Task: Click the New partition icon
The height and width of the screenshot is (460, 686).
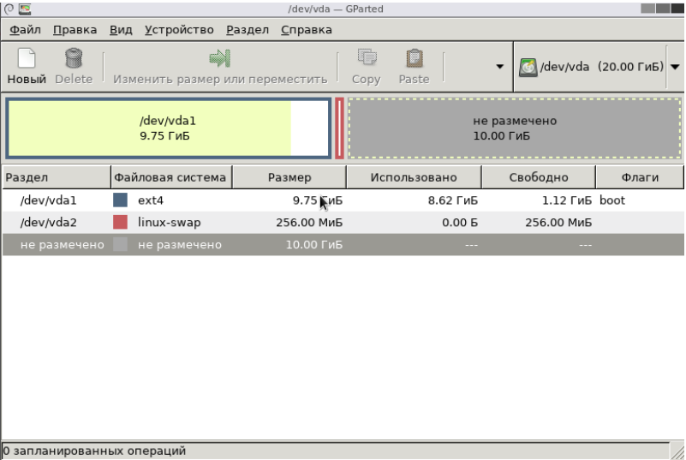Action: (27, 58)
